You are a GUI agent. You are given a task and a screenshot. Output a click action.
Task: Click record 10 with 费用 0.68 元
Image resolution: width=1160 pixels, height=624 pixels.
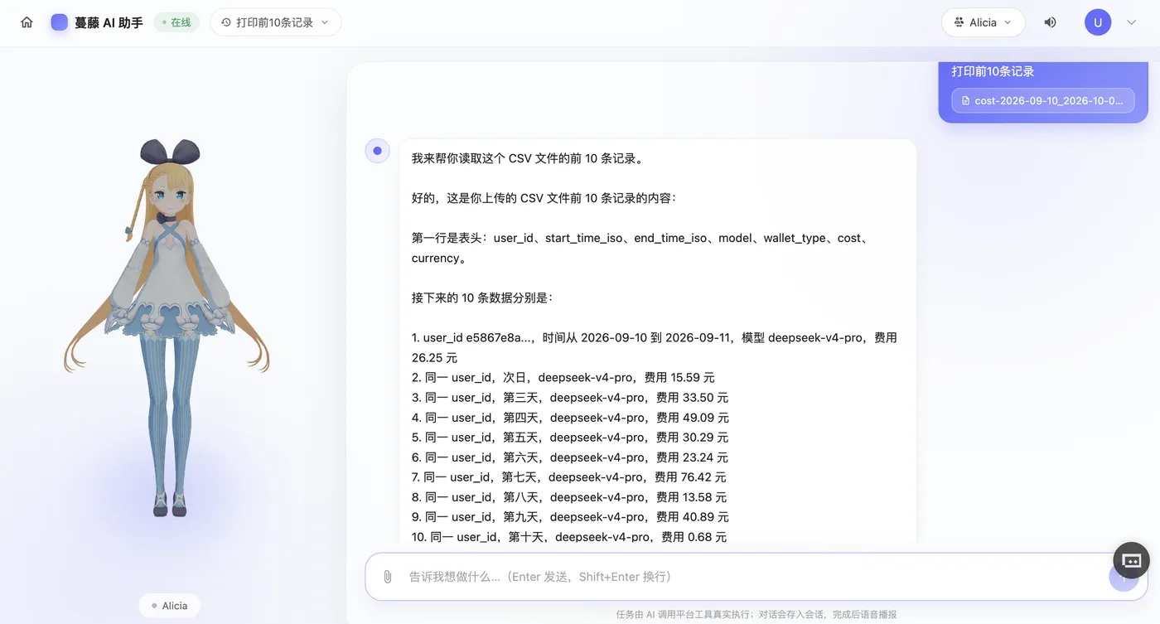[x=569, y=536]
